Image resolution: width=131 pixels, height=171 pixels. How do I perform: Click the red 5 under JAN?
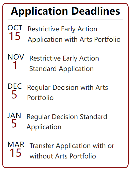(x=14, y=124)
